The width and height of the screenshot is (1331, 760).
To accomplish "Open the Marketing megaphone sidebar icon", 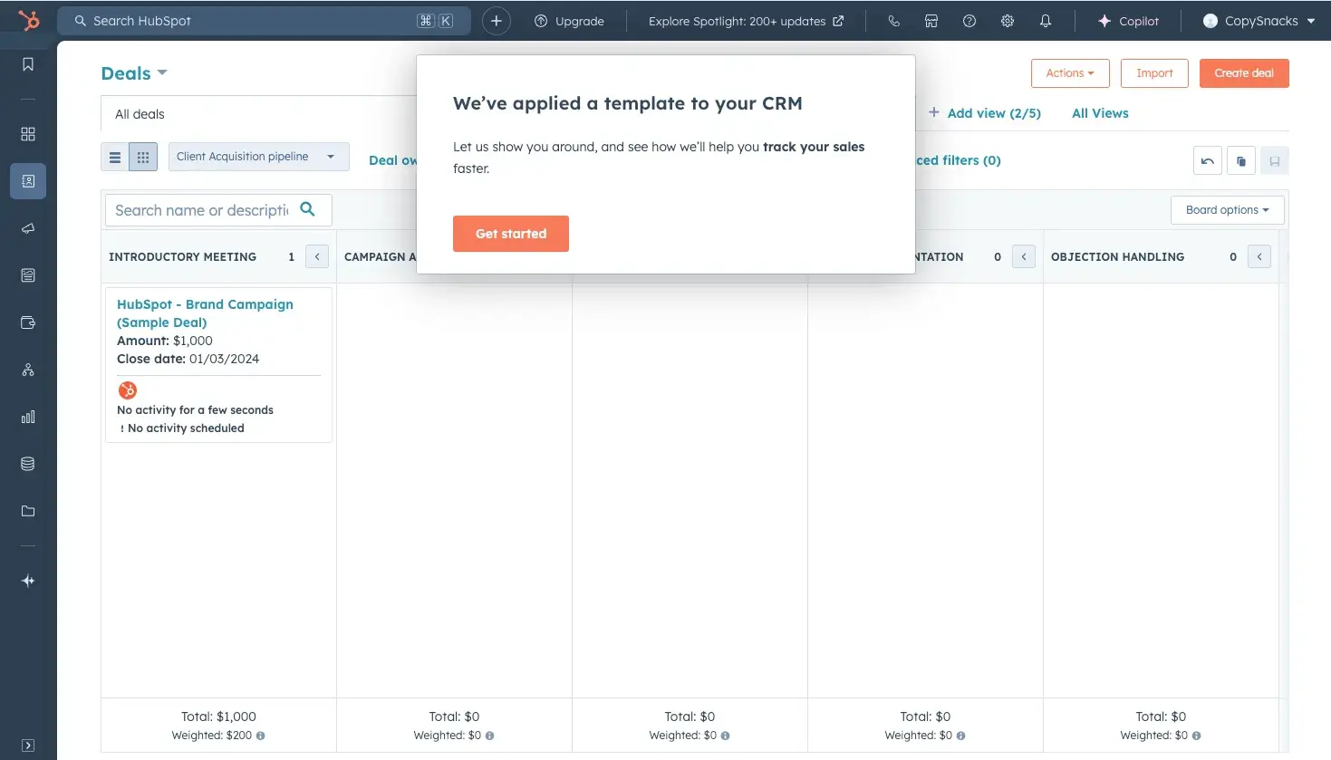I will [28, 228].
